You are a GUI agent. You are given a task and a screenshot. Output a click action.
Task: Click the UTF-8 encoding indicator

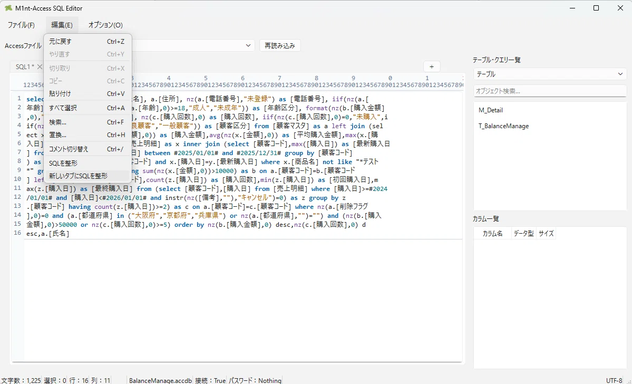click(x=614, y=380)
